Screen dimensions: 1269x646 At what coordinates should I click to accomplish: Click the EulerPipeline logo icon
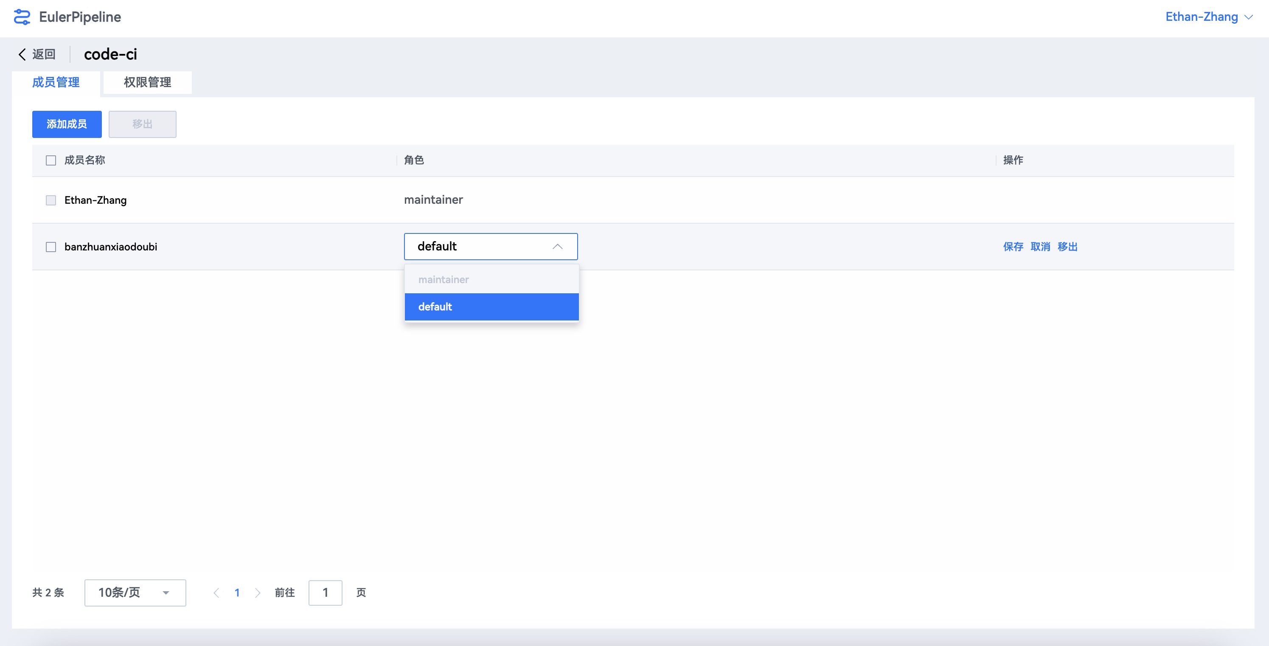(22, 17)
